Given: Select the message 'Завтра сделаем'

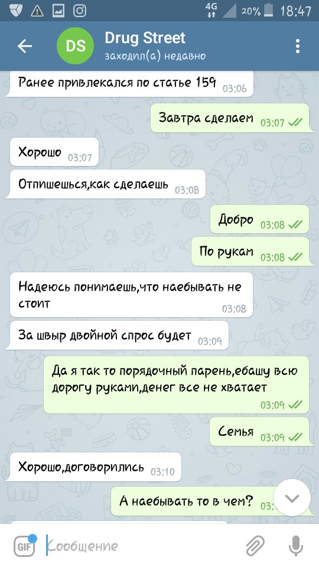Looking at the screenshot, I should pos(230,118).
